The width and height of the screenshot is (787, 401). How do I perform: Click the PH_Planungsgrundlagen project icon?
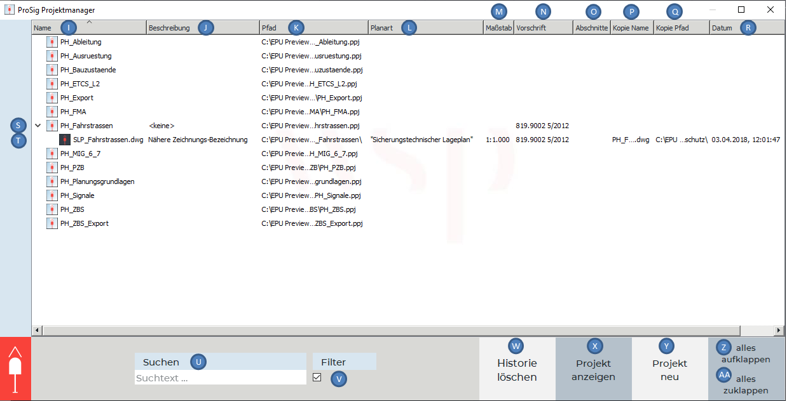pos(52,181)
